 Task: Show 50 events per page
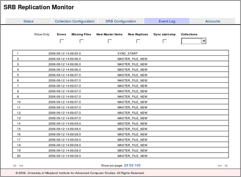[x=131, y=165]
